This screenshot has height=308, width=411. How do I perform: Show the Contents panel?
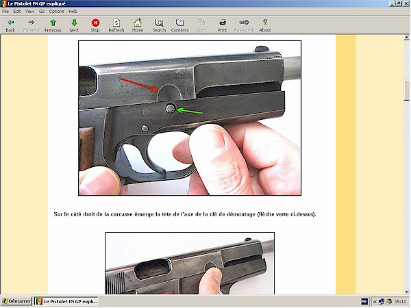(180, 25)
